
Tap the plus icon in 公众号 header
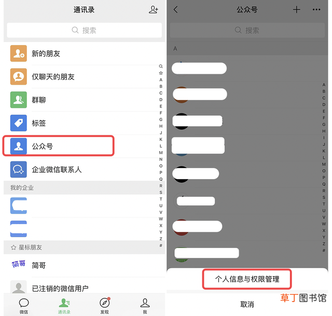pyautogui.click(x=297, y=9)
